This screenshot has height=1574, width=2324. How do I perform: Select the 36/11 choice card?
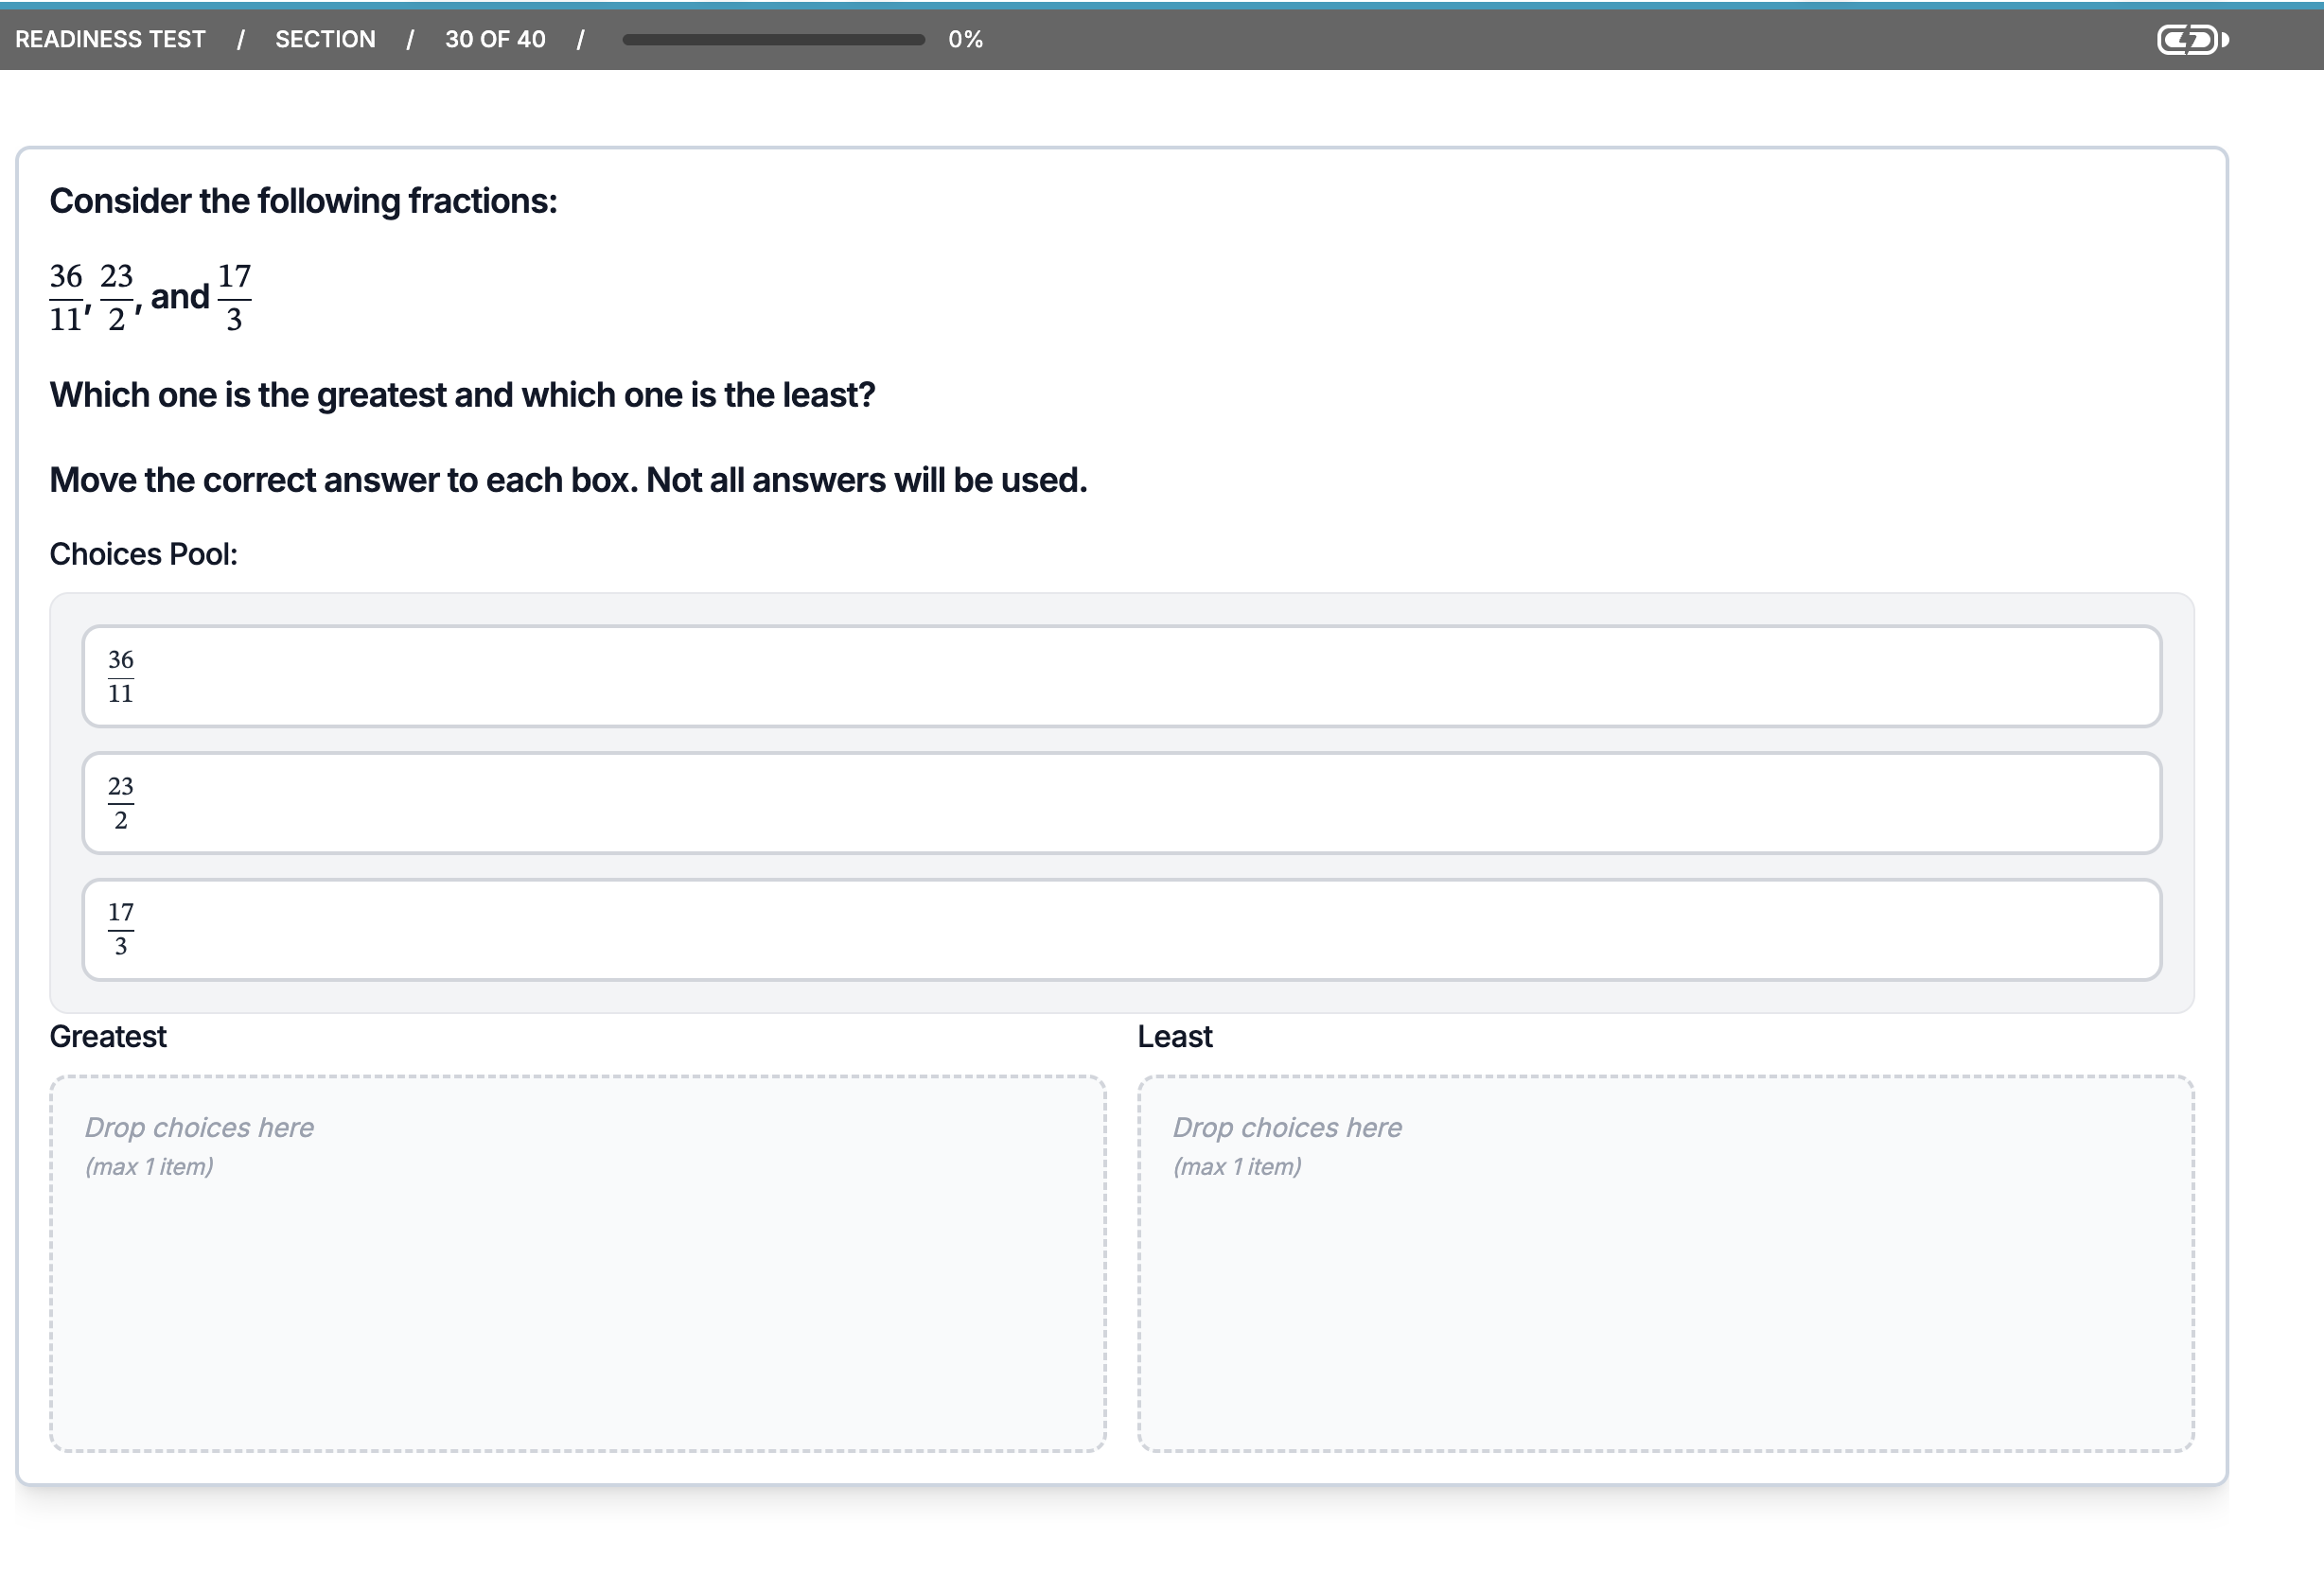tap(1121, 676)
